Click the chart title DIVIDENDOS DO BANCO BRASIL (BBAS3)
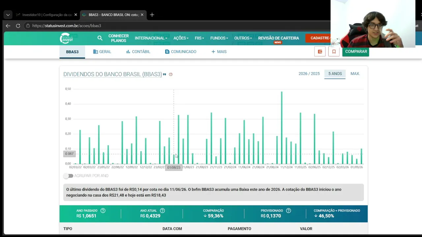Screen dimensions: 422x237 point(113,74)
